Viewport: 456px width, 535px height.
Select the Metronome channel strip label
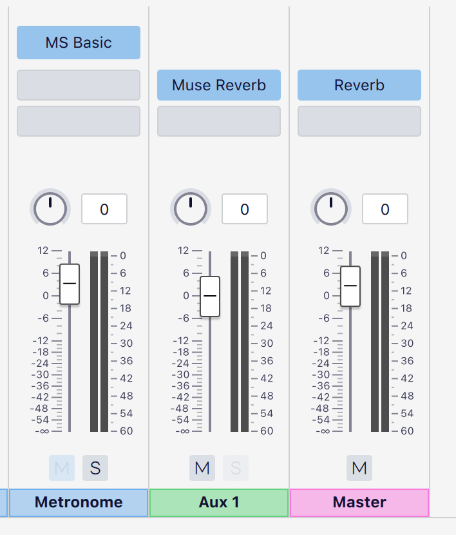(78, 502)
